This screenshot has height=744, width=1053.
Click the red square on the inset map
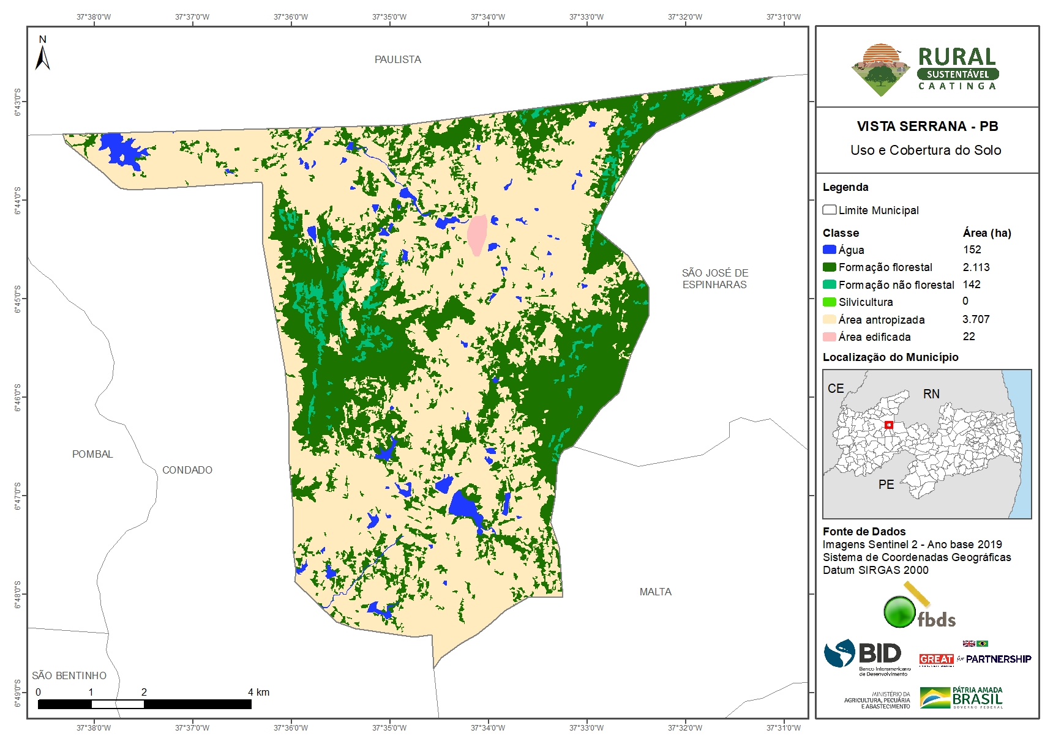(888, 425)
